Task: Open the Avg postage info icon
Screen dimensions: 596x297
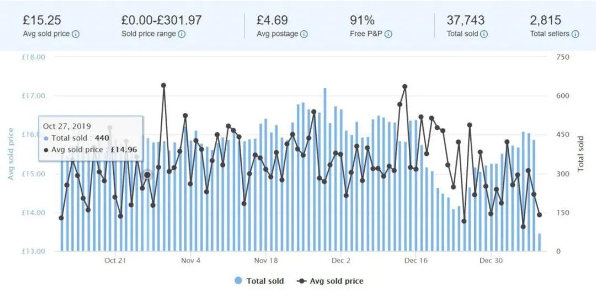Action: click(x=304, y=34)
